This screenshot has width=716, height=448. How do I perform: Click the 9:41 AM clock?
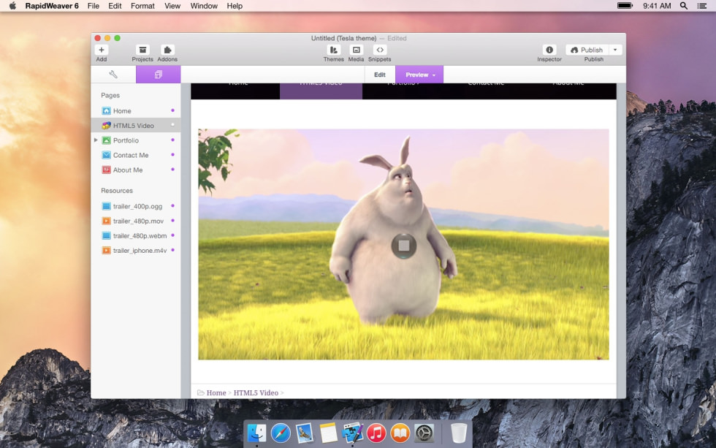point(657,6)
